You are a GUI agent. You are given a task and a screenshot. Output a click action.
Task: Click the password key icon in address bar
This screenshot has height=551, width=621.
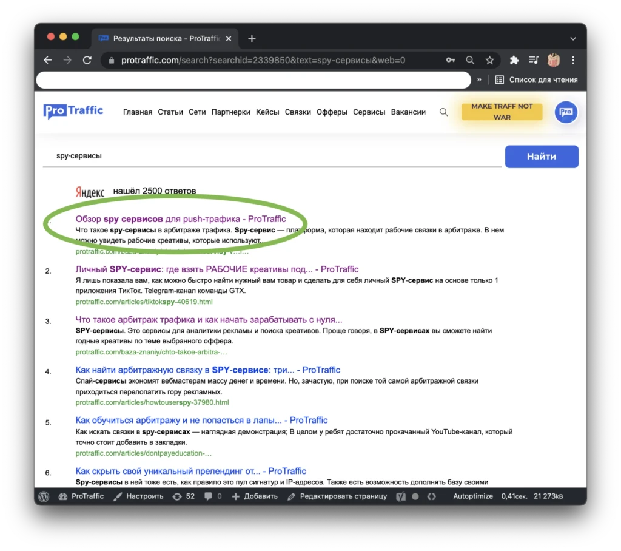[x=451, y=60]
